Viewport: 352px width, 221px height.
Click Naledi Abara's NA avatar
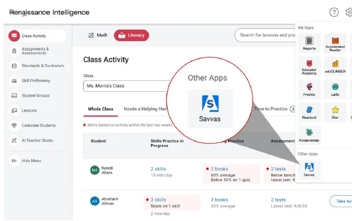[95, 170]
